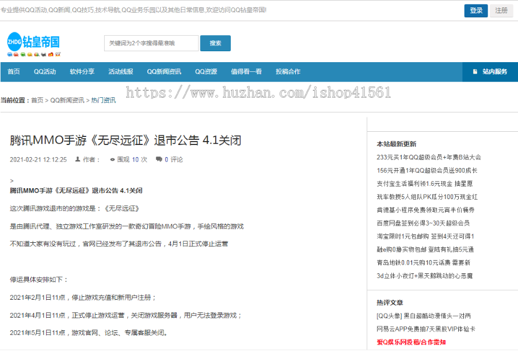The image size is (518, 351).
Task: Open sidebar link 淘宝限时1元包邮购
Action: click(x=425, y=236)
